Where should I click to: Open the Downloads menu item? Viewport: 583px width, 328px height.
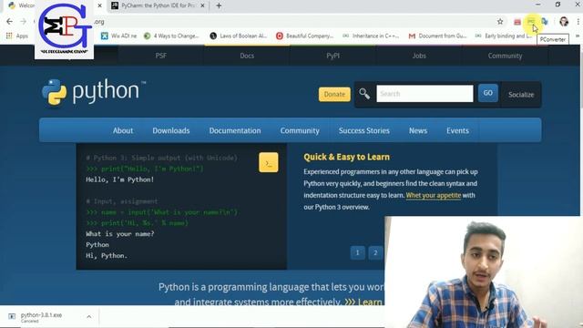coord(171,130)
